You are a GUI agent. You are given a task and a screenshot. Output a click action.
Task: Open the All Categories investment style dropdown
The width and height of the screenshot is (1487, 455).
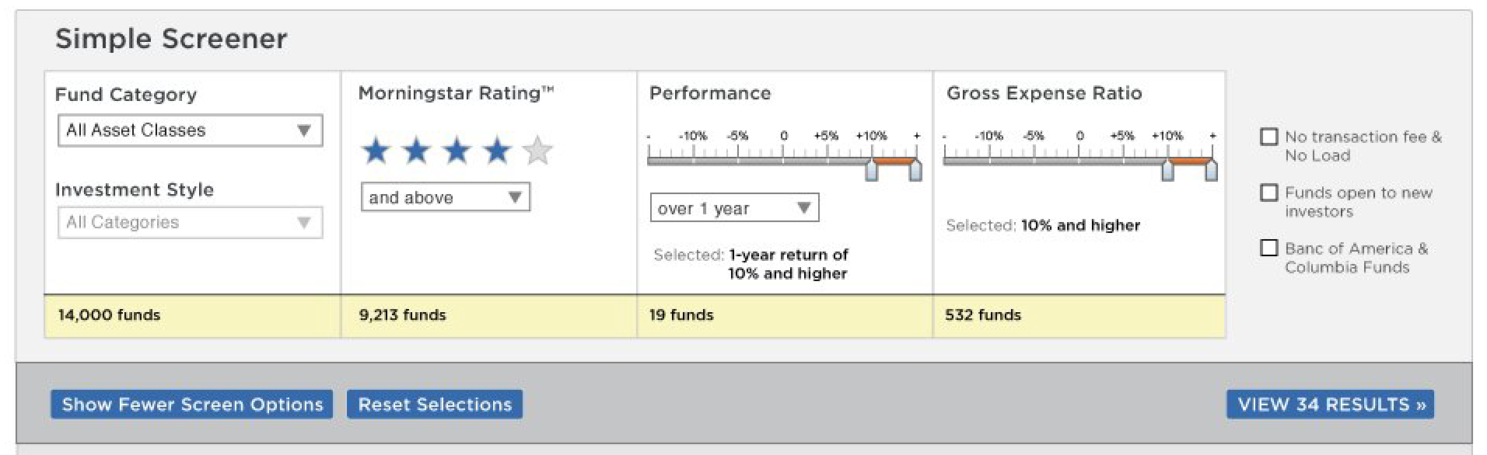coord(190,223)
